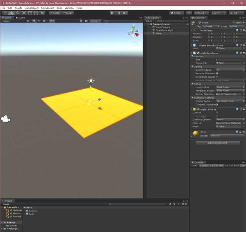
Task: Click the Collapse button in Console
Action: coord(204,165)
